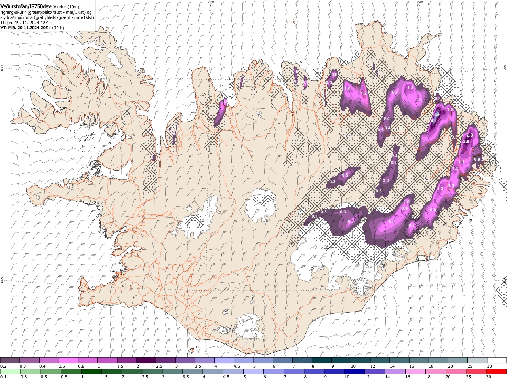Select the rain legend swatch between 0.1 and 0.3

(x=10, y=371)
